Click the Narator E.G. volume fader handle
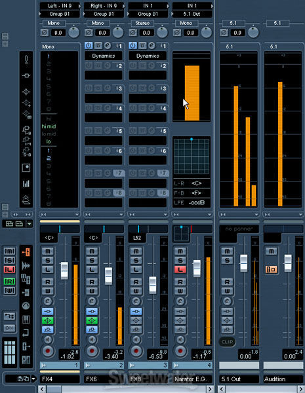 (197, 269)
